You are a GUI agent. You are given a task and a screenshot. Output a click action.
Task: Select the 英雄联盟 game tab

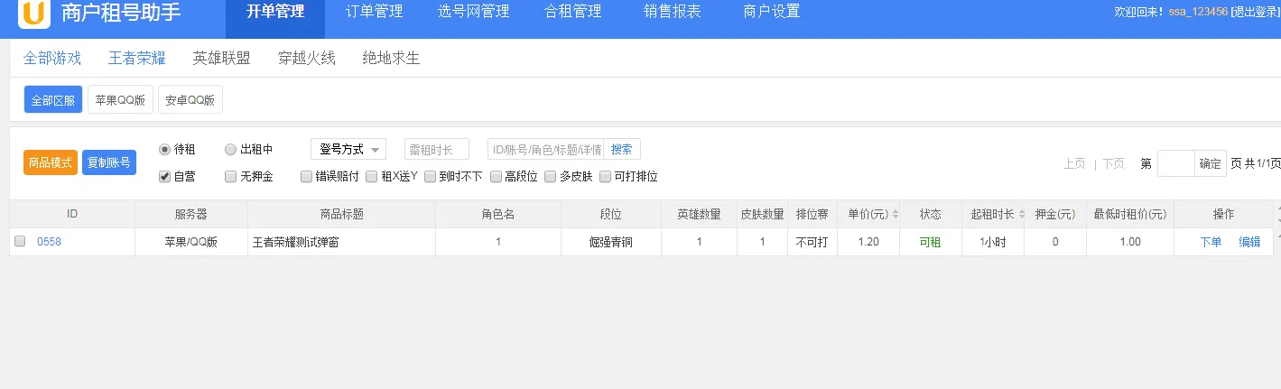[221, 59]
